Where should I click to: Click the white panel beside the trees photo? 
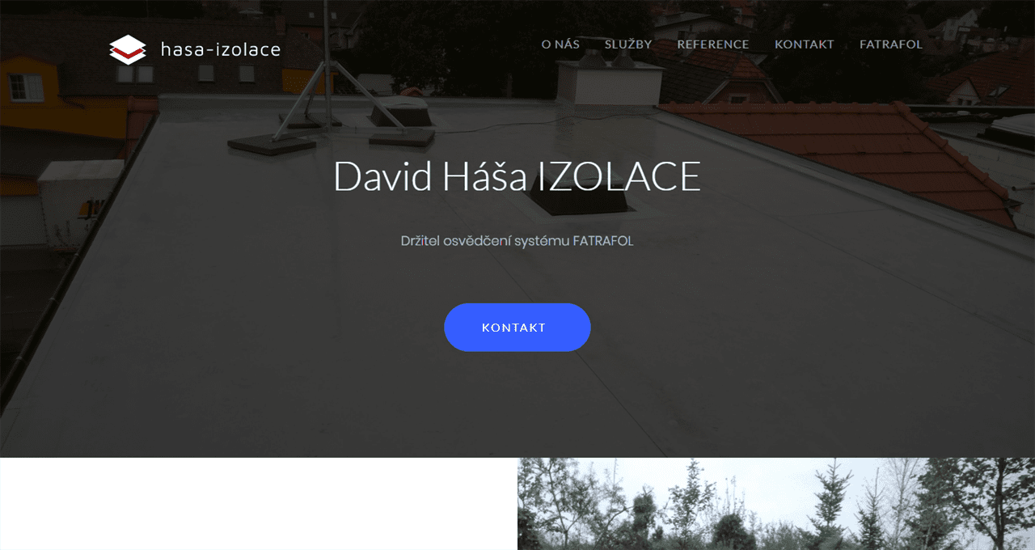[259, 504]
